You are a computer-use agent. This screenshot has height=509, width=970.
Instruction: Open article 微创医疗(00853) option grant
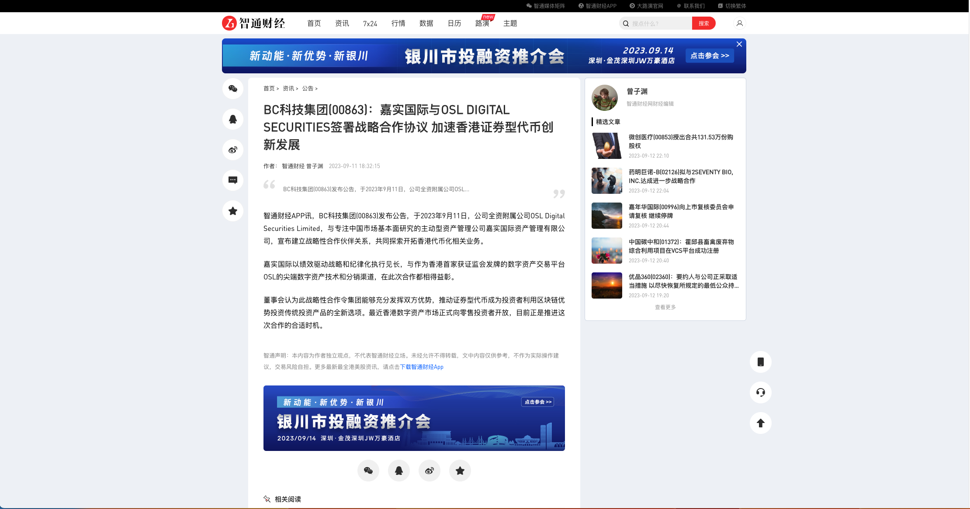(681, 141)
